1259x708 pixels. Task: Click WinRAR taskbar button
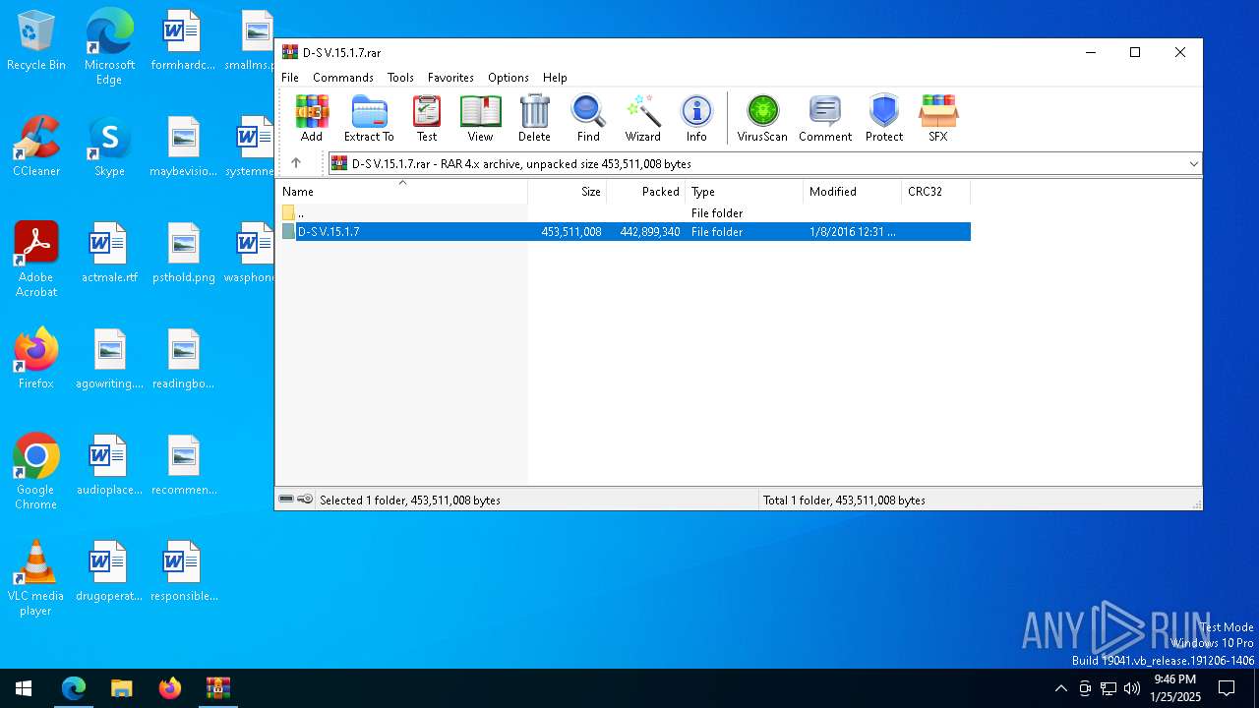(217, 688)
